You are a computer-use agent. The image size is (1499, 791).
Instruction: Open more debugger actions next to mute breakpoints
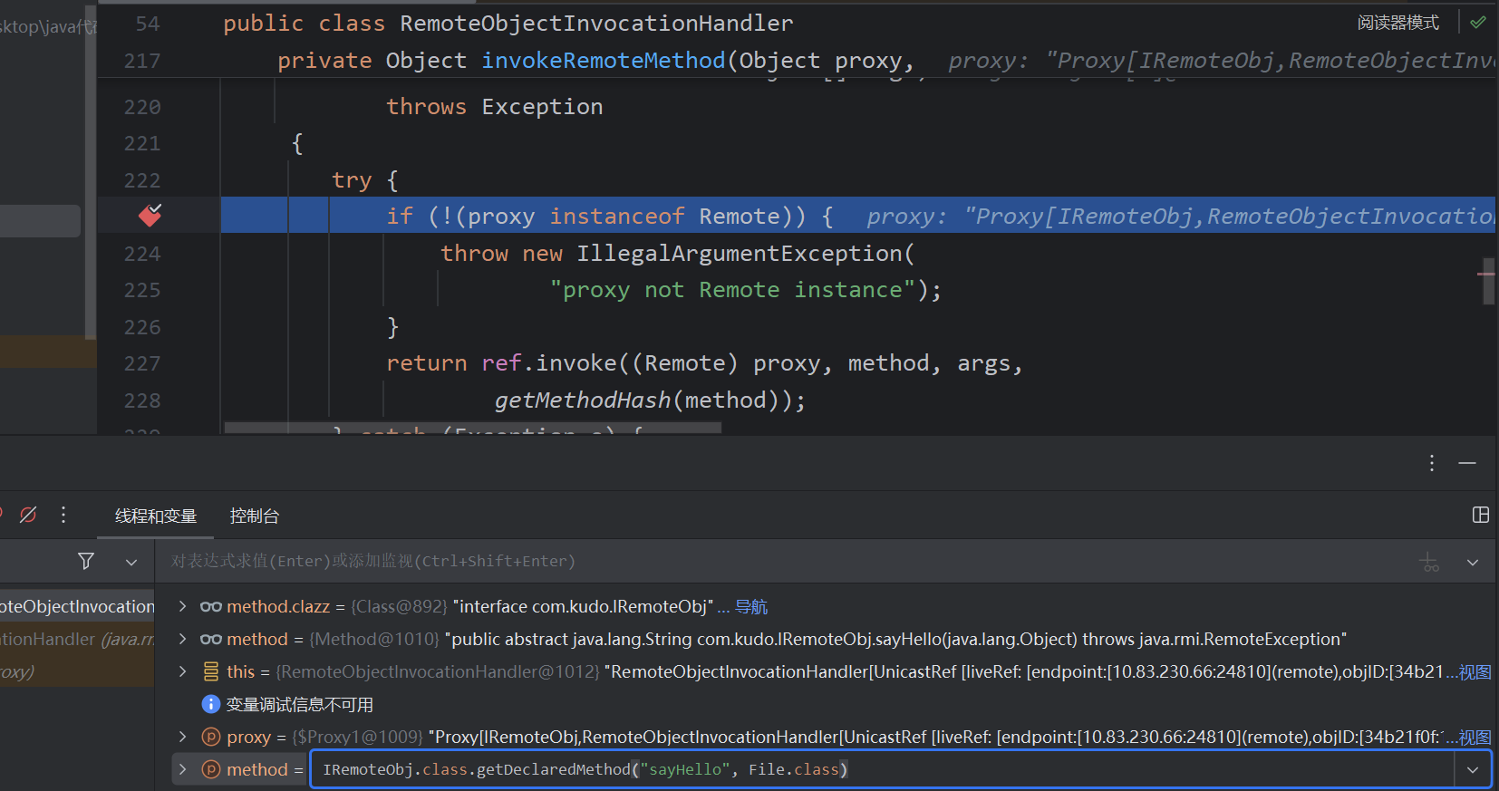(63, 515)
